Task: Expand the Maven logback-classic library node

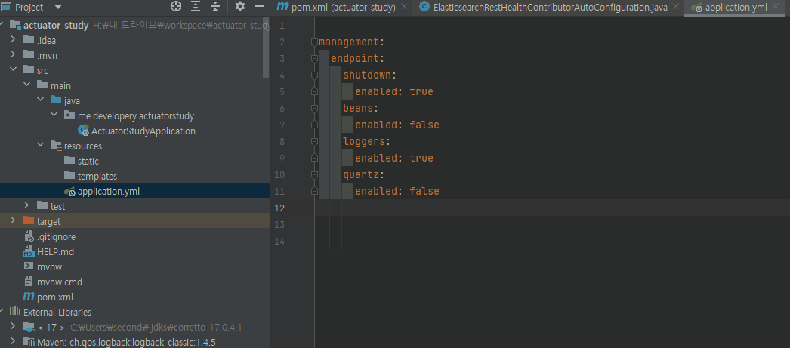Action: pyautogui.click(x=14, y=343)
